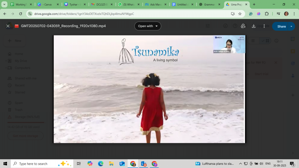
Task: Click the Add shortcut to Drive icon
Action: (243, 26)
